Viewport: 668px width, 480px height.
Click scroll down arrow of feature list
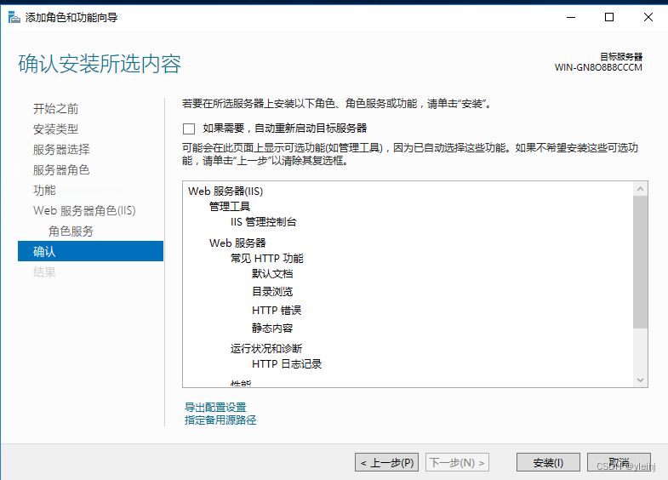click(x=640, y=380)
